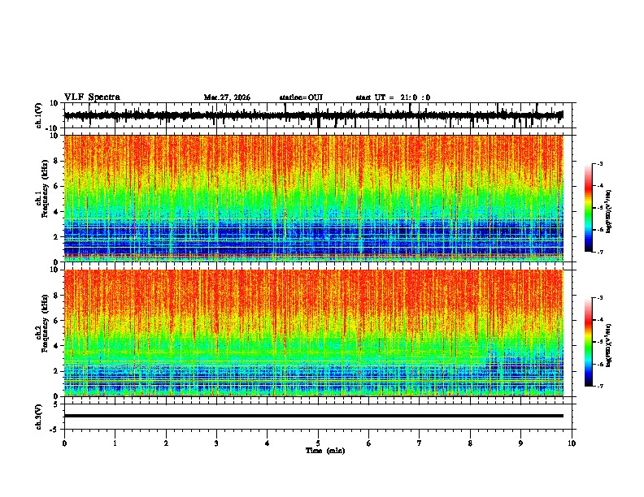Screen dimensions: 644x497
Task: Click the time axis tick label "5"
Action: pos(318,443)
